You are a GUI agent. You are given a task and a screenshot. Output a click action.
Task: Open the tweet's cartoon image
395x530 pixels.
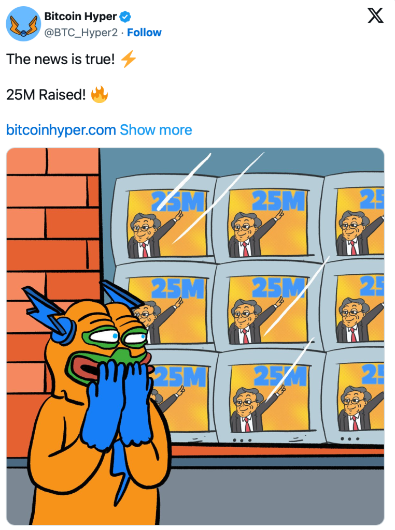click(x=195, y=336)
